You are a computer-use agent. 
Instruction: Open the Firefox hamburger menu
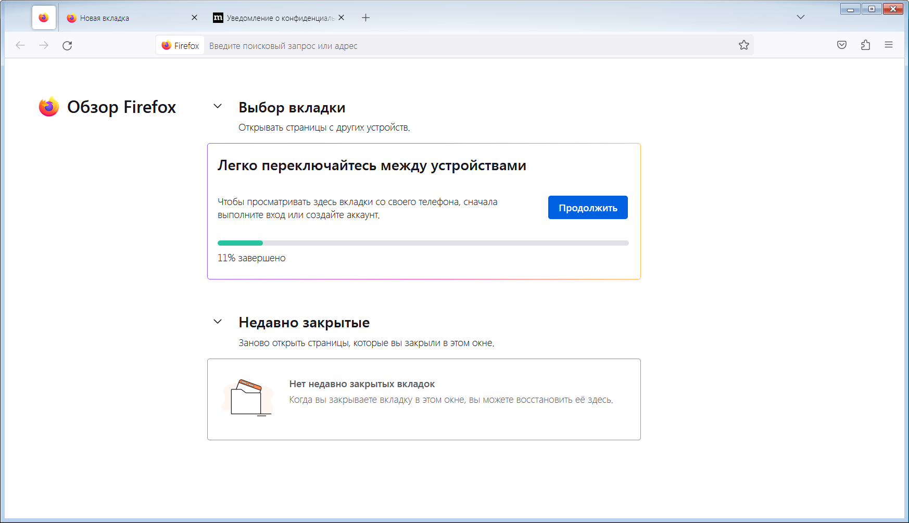889,45
